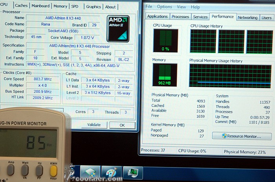The height and width of the screenshot is (182, 275).
Task: Open the Mainboard tab in CPU-Z
Action: pos(40,6)
